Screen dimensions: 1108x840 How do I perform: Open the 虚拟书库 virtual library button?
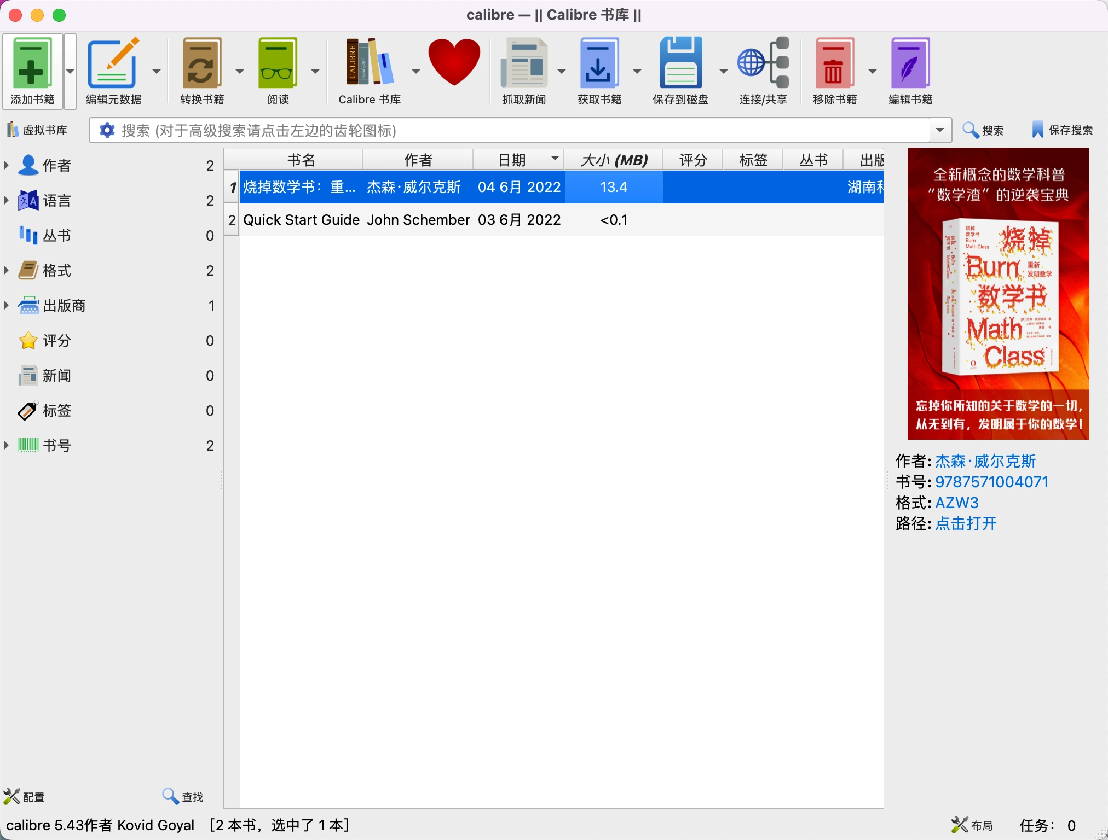(x=37, y=130)
